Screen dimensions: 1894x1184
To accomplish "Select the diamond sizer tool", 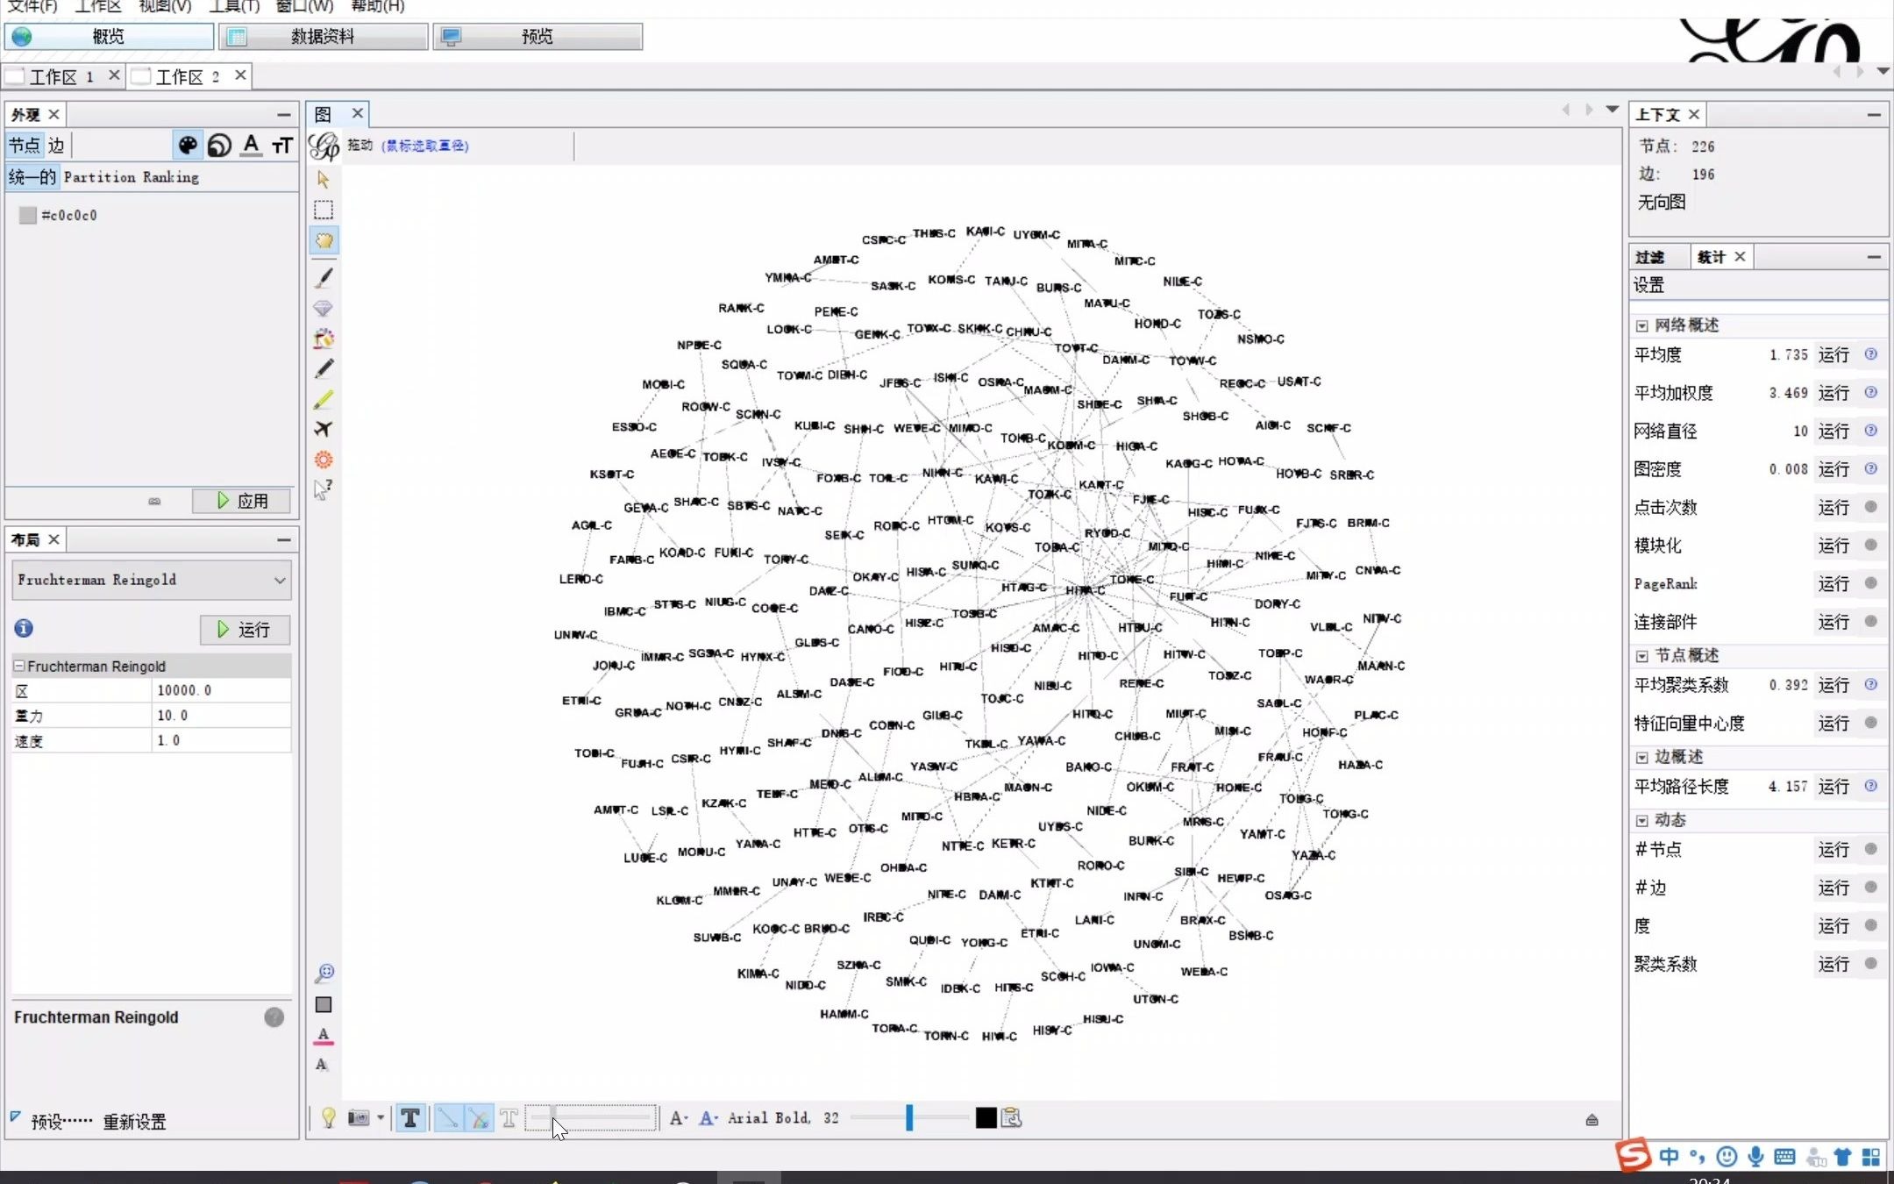I will pos(324,309).
